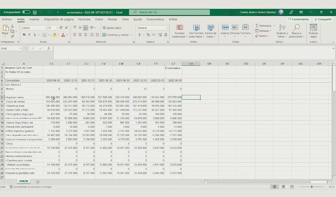Click the Autosuma button
The width and height of the screenshot is (336, 197).
coord(263,26)
